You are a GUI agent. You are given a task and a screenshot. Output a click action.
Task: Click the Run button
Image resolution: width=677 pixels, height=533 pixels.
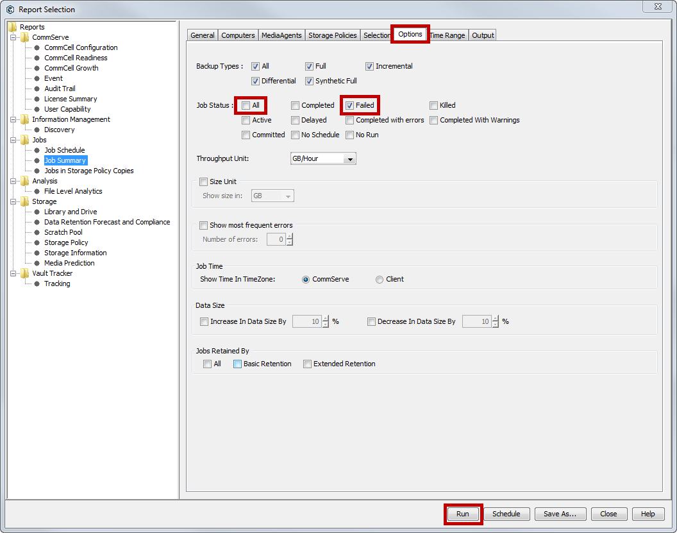(x=462, y=514)
